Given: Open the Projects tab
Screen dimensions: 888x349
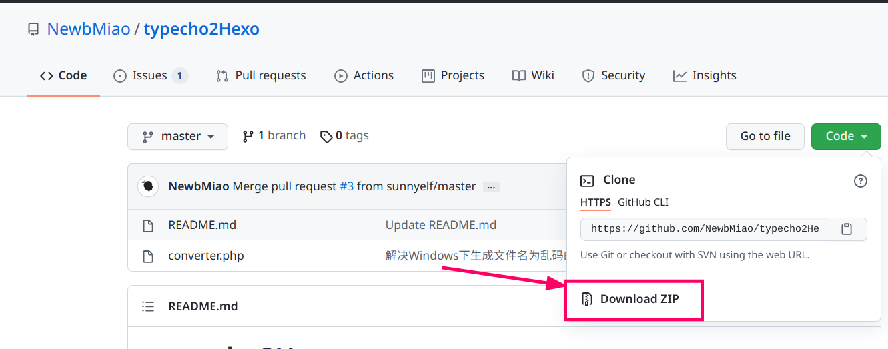Looking at the screenshot, I should pyautogui.click(x=453, y=75).
